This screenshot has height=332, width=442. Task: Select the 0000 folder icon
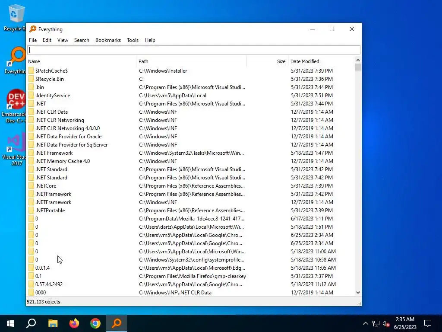[x=31, y=293]
